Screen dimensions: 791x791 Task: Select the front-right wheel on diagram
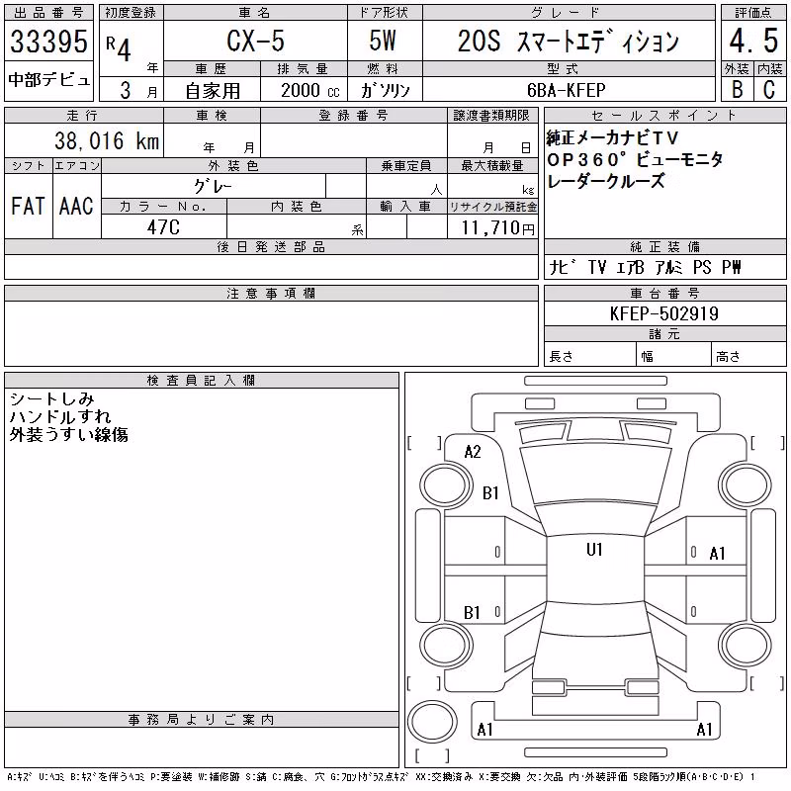coord(746,484)
